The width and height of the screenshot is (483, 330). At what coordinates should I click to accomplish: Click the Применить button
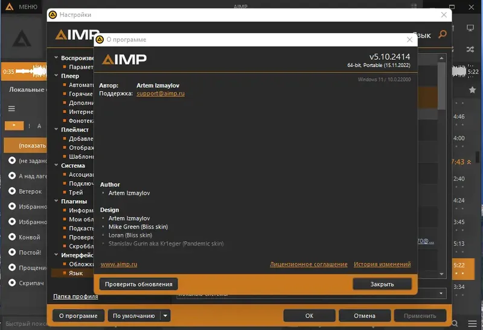point(420,316)
